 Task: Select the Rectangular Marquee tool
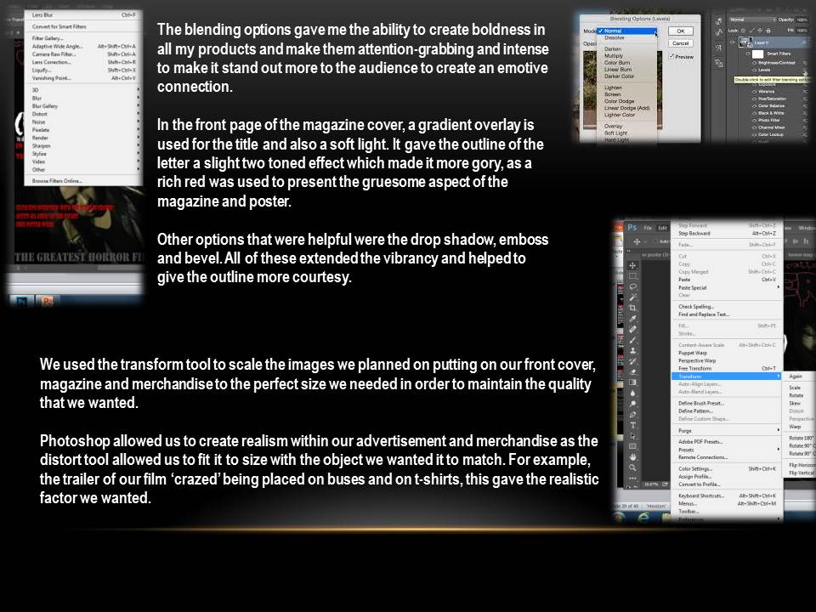click(x=632, y=275)
